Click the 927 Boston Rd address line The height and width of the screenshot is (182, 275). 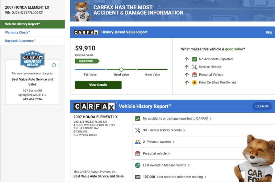pyautogui.click(x=32, y=91)
